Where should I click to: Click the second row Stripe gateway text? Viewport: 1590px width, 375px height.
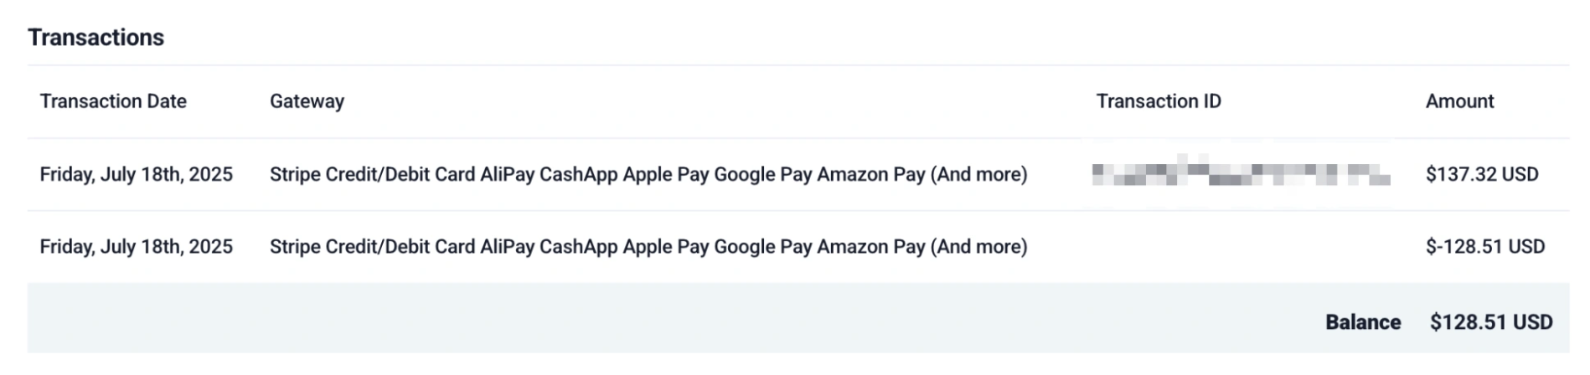point(648,246)
